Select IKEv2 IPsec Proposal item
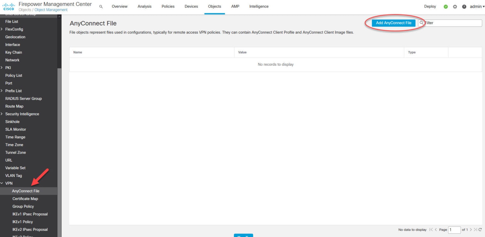The width and height of the screenshot is (485, 237). [x=30, y=229]
